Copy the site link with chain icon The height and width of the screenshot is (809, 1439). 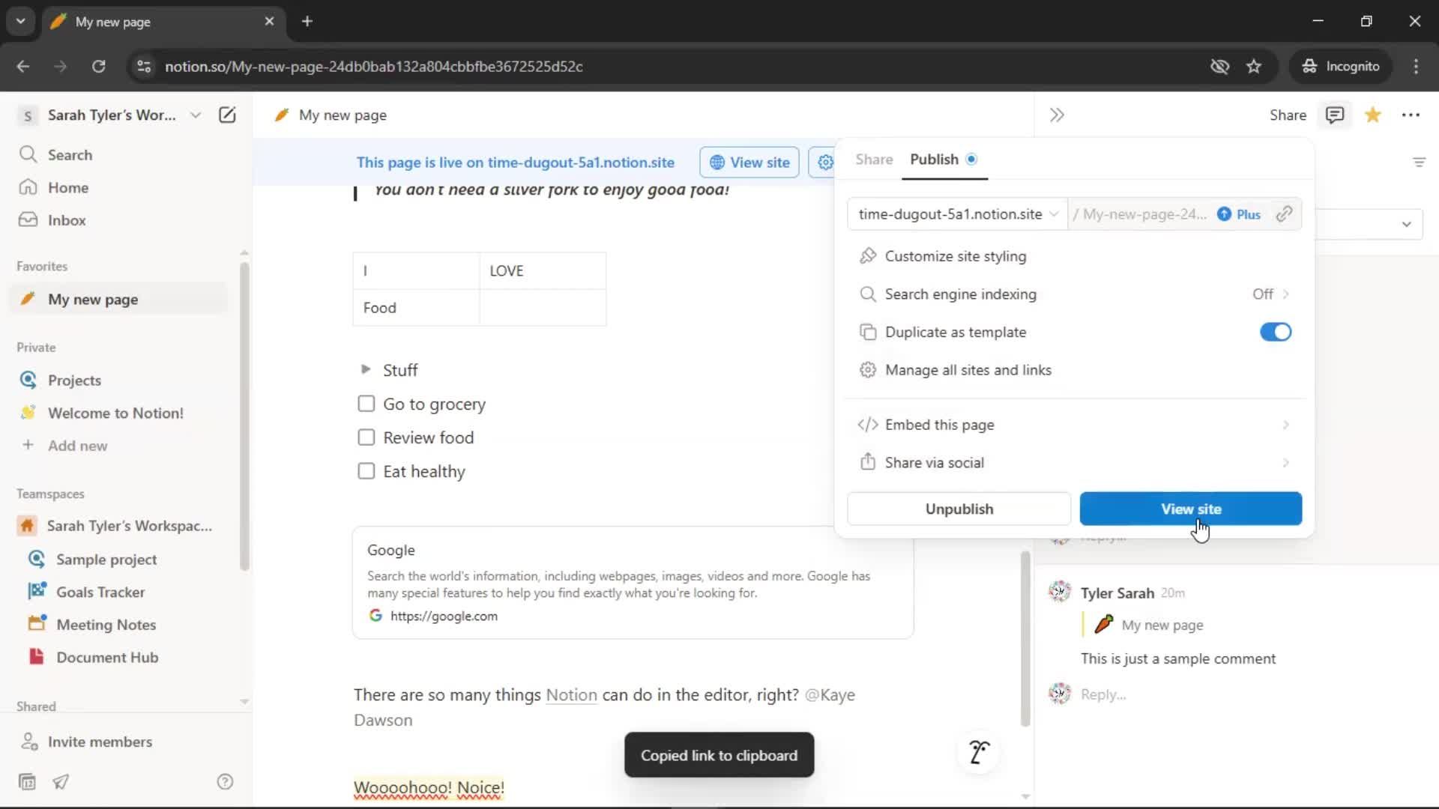point(1284,214)
